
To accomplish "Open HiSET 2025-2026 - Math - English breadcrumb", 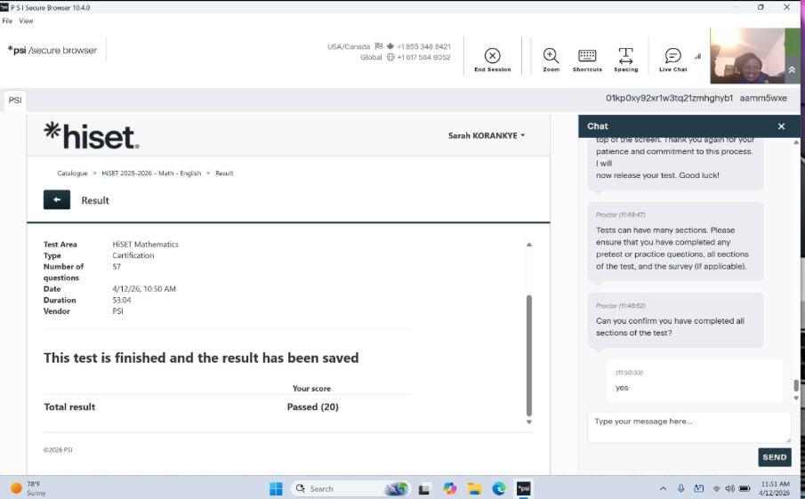I will pyautogui.click(x=151, y=173).
